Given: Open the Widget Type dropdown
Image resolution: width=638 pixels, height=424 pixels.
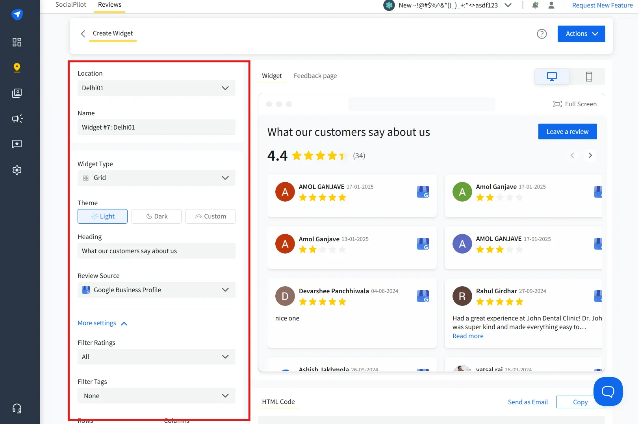Looking at the screenshot, I should [156, 178].
